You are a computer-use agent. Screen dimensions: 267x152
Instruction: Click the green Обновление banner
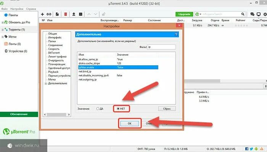click(19, 114)
